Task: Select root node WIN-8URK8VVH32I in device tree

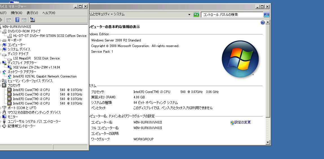Action: (17, 26)
